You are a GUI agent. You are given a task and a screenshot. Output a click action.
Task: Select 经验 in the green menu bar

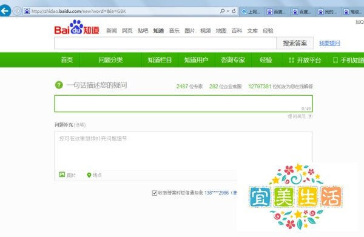(x=266, y=60)
